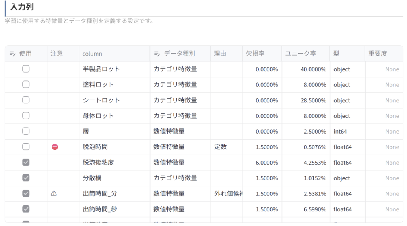The height and width of the screenshot is (226, 407).
Task: Check the 使用 box for 母体ロット
Action: point(26,115)
